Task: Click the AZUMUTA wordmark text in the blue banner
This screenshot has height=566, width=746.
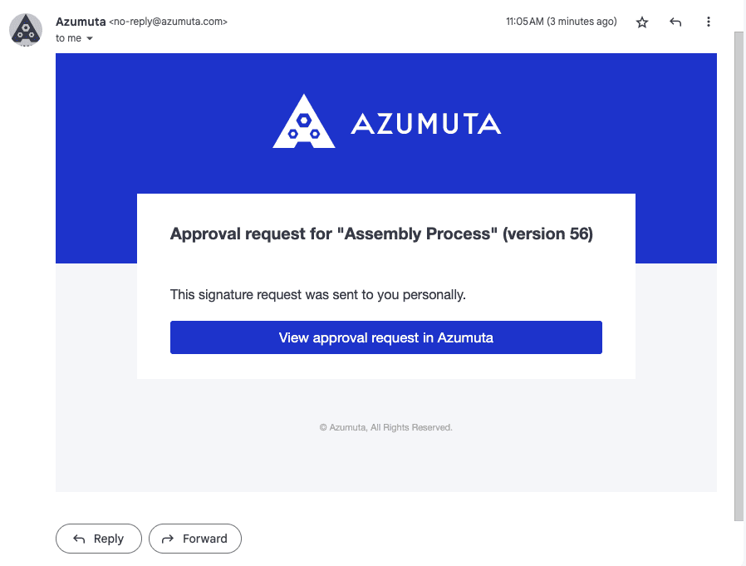Action: click(425, 125)
